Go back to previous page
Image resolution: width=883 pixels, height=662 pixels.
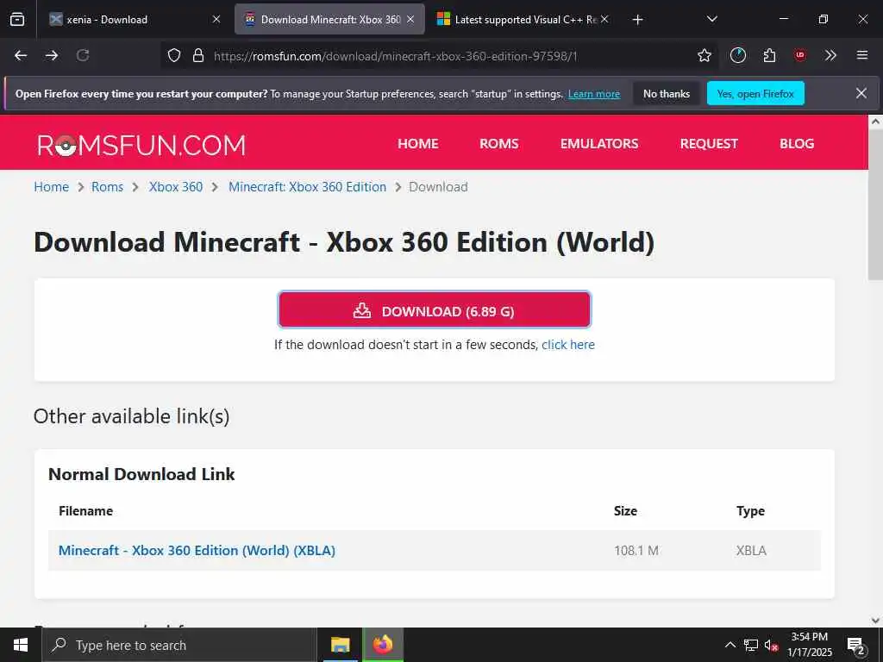[21, 55]
